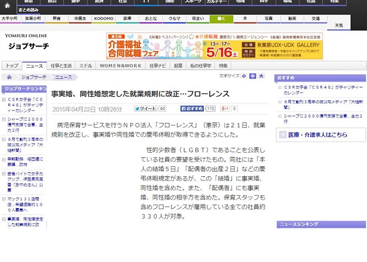
Task: Click the Google +1 button
Action: (x=225, y=109)
